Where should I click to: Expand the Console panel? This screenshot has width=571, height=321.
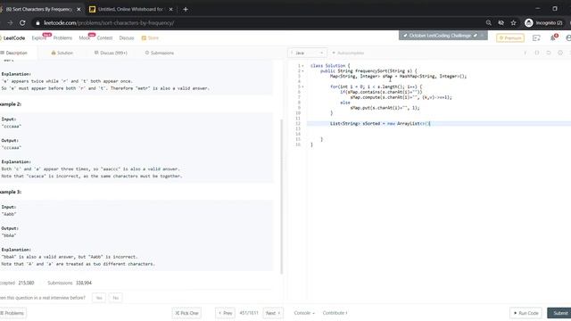click(x=304, y=313)
